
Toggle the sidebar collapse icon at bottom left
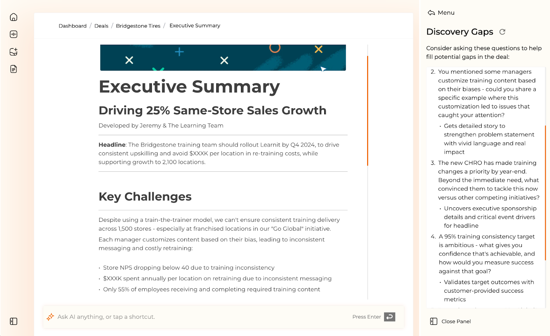point(14,321)
